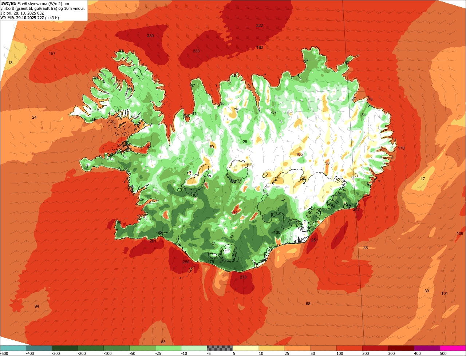Click the '157' flux value in northwest sea

[52, 54]
